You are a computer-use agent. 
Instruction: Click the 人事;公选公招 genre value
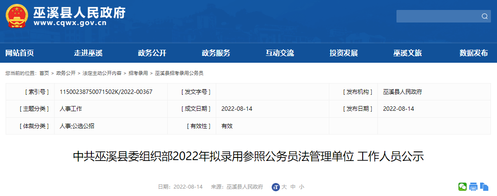(77, 126)
